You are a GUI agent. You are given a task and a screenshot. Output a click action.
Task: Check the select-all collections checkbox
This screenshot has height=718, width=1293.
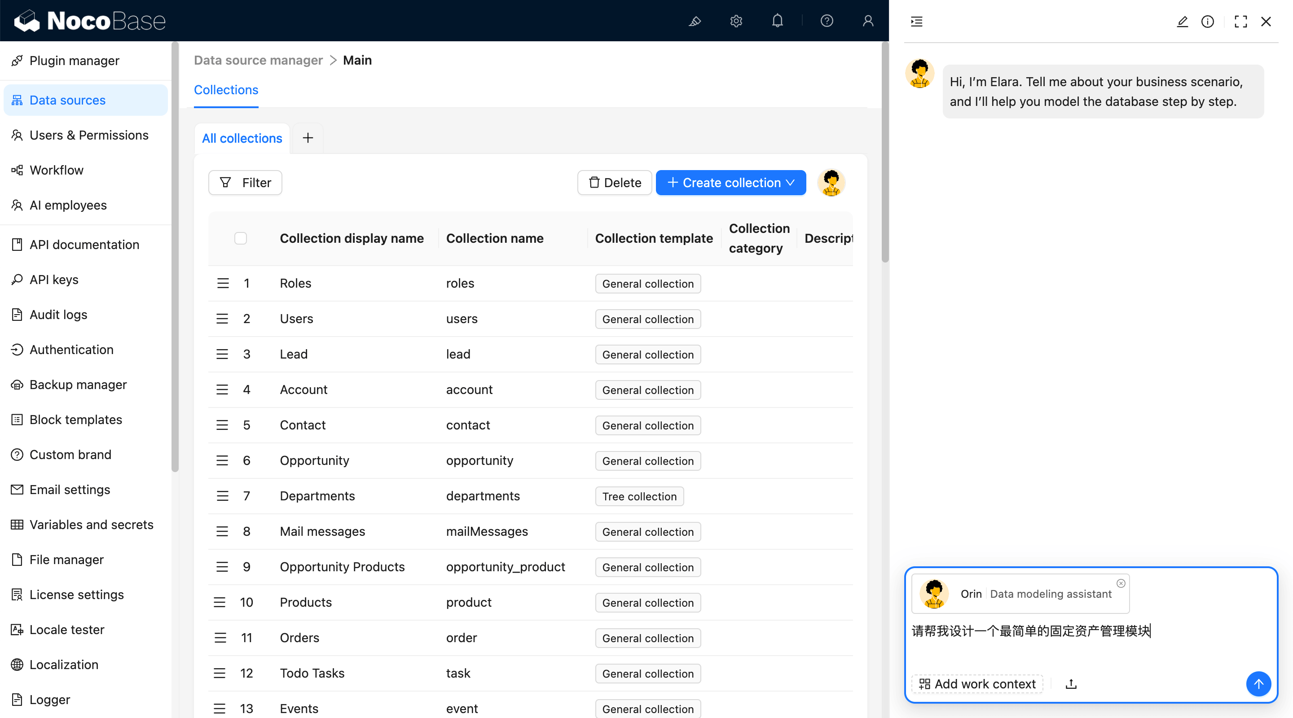(x=241, y=238)
